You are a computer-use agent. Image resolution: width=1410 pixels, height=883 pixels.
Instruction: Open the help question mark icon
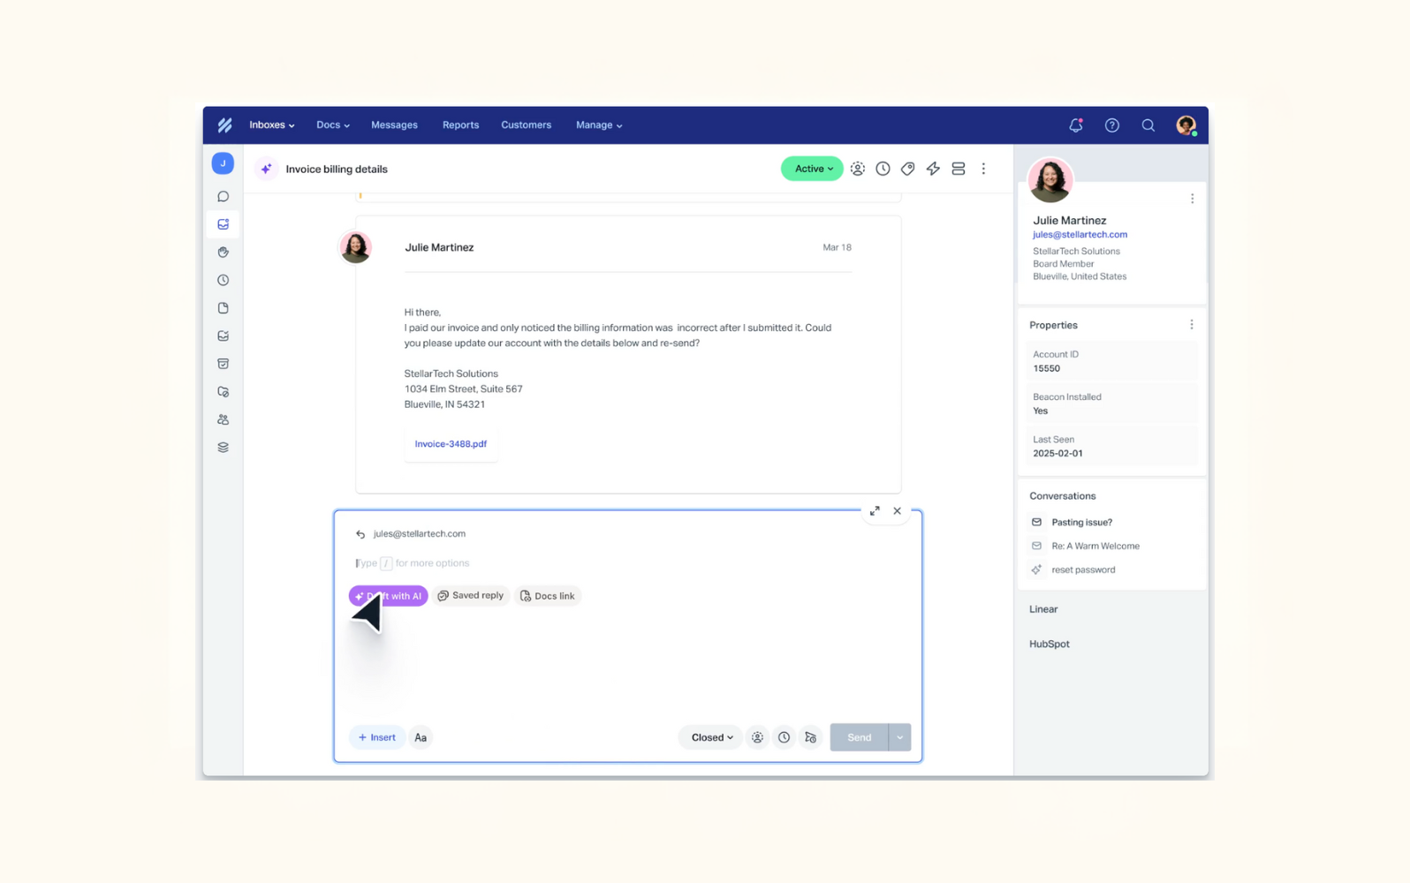pyautogui.click(x=1111, y=125)
